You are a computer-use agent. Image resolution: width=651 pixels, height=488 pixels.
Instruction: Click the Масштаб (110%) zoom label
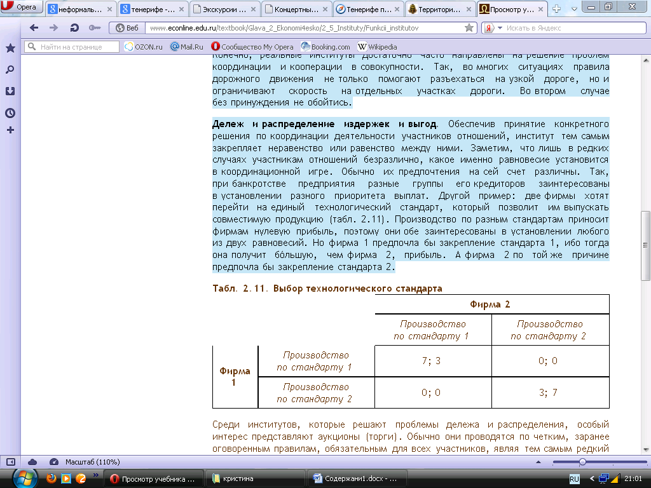[x=93, y=462]
